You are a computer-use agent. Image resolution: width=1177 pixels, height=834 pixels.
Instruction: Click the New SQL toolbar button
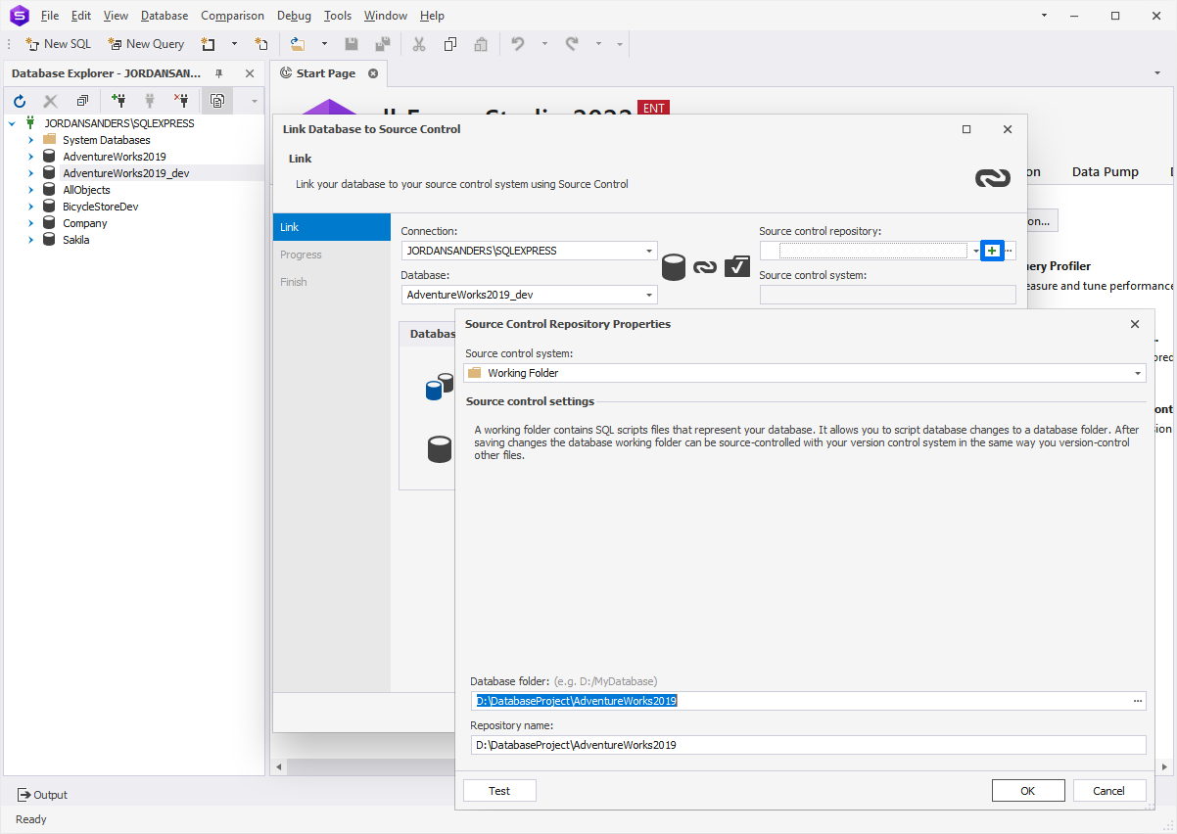58,44
